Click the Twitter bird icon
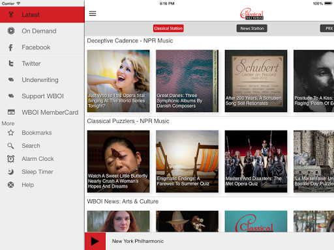The width and height of the screenshot is (334, 250). click(11, 63)
